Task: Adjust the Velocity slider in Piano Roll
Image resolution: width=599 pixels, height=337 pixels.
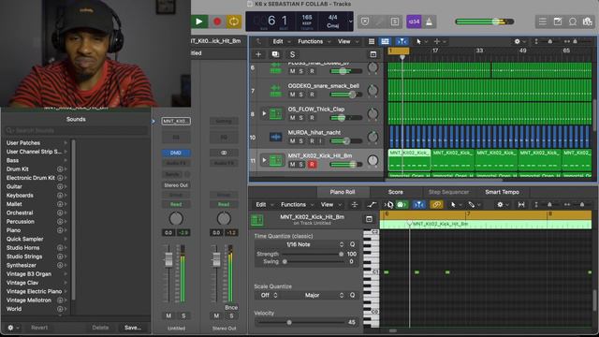Action: click(300, 322)
